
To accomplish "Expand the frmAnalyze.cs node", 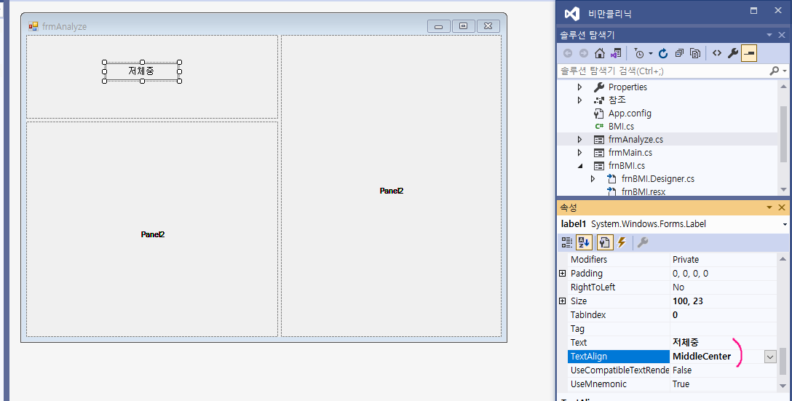I will coord(580,140).
